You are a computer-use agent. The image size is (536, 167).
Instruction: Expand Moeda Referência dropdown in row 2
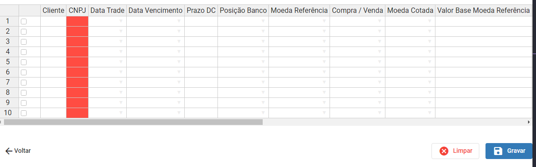[x=324, y=31]
